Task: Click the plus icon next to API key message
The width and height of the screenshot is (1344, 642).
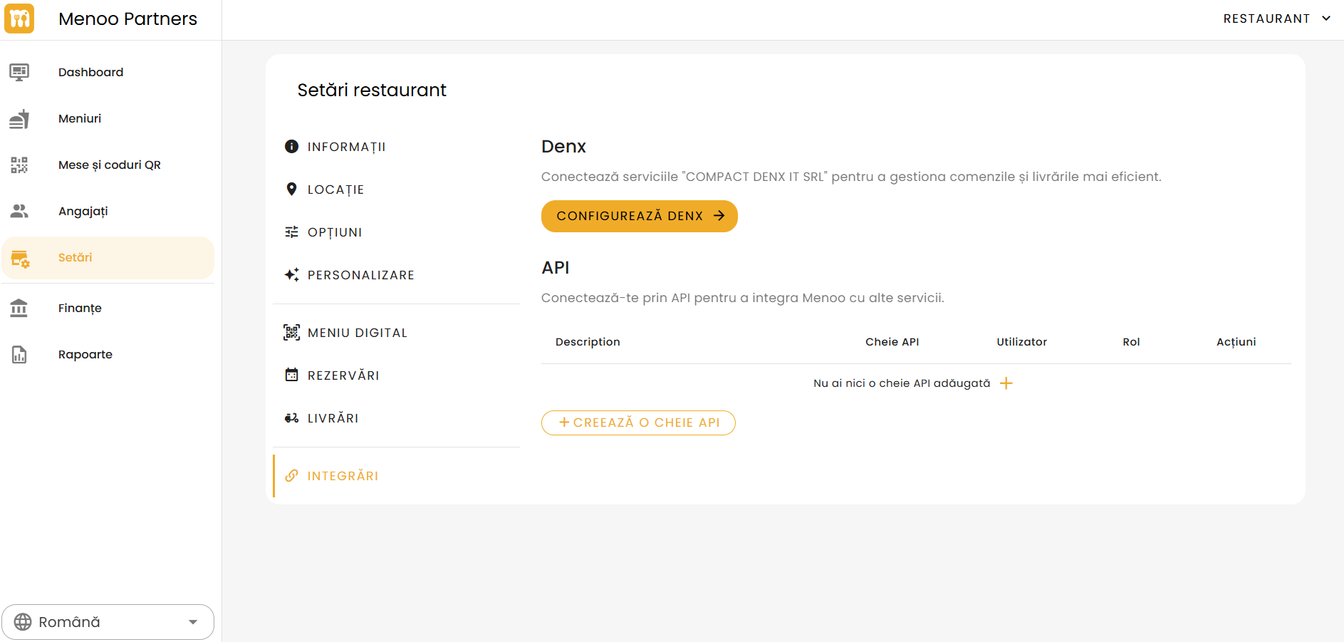Action: click(1006, 383)
